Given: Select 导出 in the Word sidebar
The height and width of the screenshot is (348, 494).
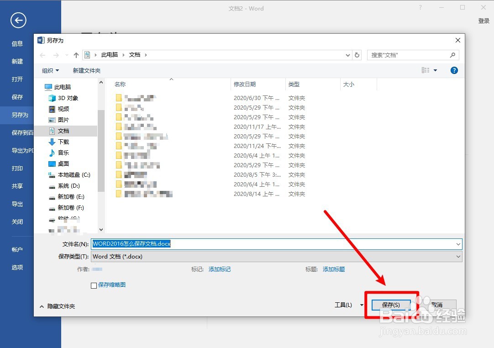Looking at the screenshot, I should point(17,204).
